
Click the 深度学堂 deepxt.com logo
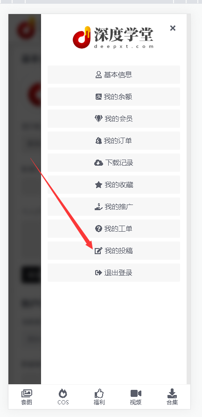pos(113,37)
